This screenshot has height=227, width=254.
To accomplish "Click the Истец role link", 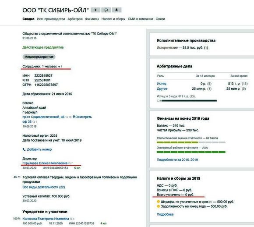I will 162,84.
